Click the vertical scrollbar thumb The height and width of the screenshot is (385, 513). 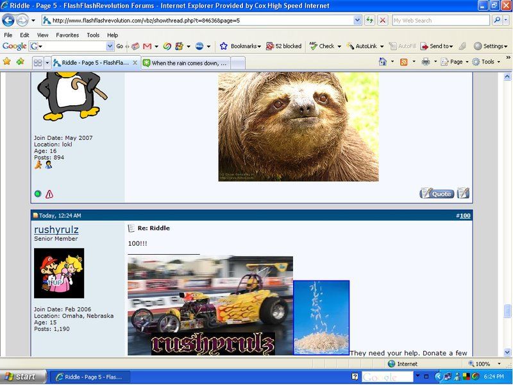(508, 311)
